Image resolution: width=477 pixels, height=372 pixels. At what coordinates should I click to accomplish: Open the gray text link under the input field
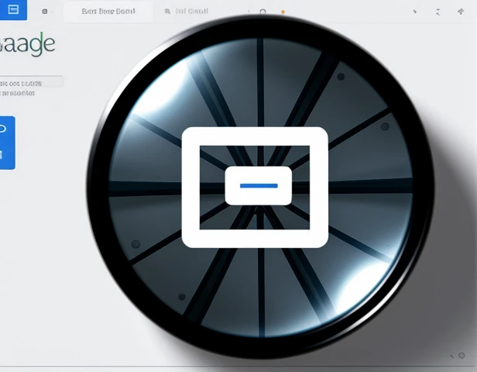pyautogui.click(x=18, y=93)
